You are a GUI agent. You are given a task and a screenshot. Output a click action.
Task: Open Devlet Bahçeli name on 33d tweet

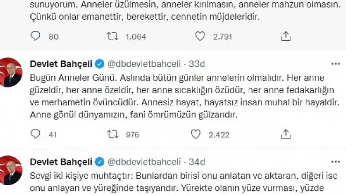pyautogui.click(x=60, y=63)
